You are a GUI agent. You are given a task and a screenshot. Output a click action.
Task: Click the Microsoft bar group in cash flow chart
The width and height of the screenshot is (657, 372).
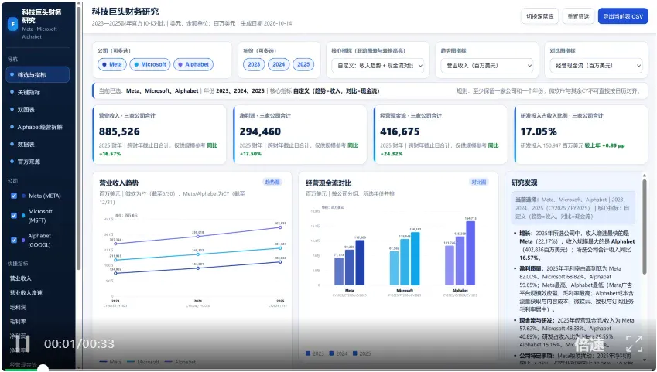[x=405, y=258]
